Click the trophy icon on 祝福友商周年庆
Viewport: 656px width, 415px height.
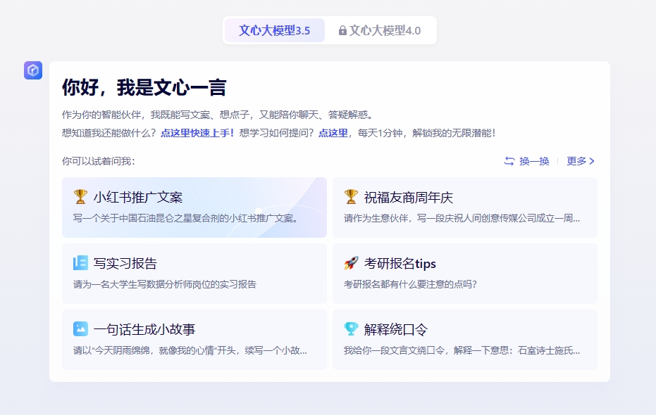[351, 197]
